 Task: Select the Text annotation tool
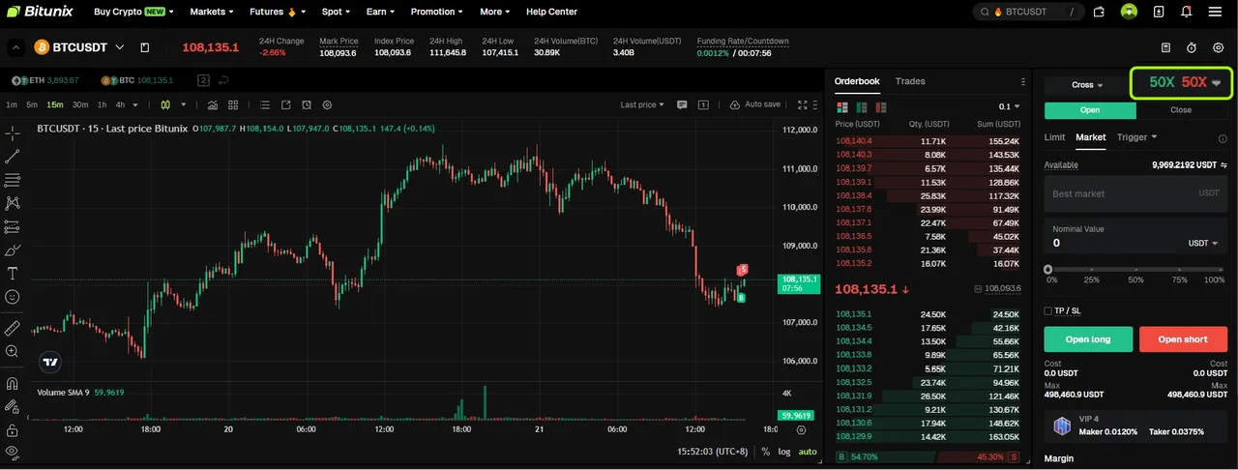click(13, 274)
